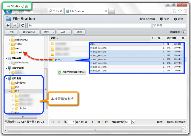Open a new browser tab
This screenshot has width=191, height=136.
coord(111,11)
